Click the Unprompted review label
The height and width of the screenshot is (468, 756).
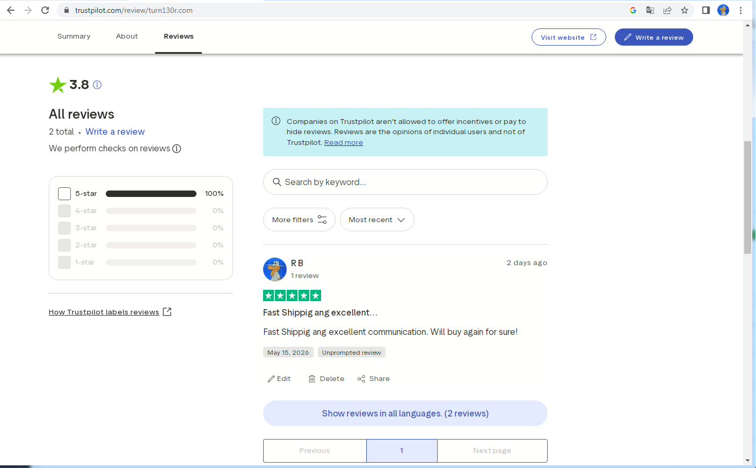click(352, 353)
